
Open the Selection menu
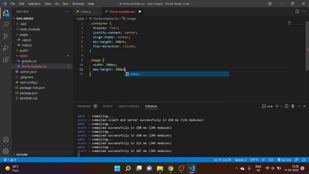(x=34, y=3)
